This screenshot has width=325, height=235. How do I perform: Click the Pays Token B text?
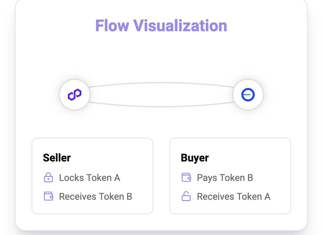(x=225, y=178)
